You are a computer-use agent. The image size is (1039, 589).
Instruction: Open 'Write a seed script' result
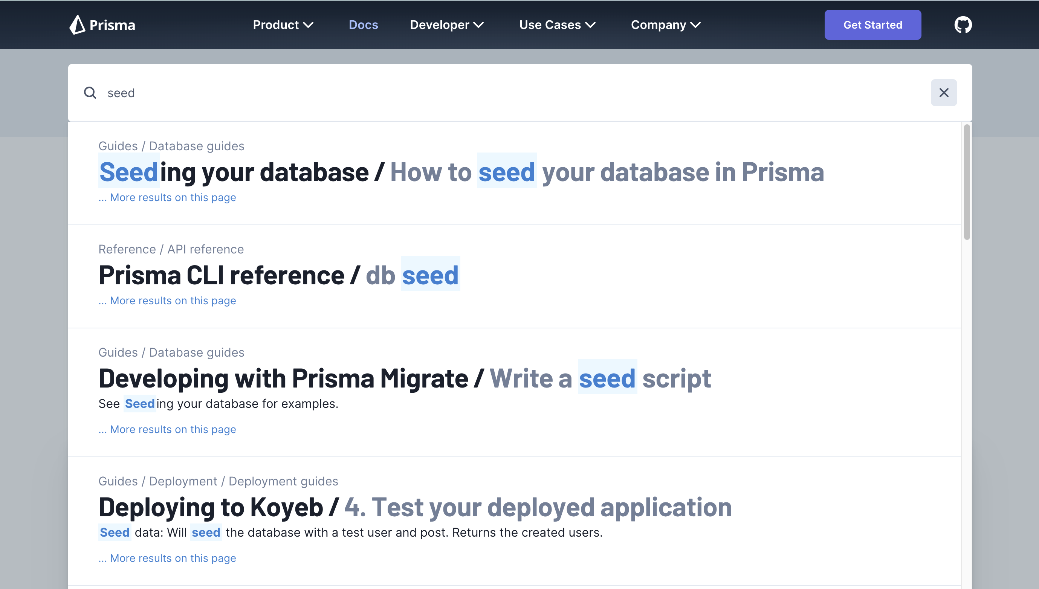pos(405,378)
